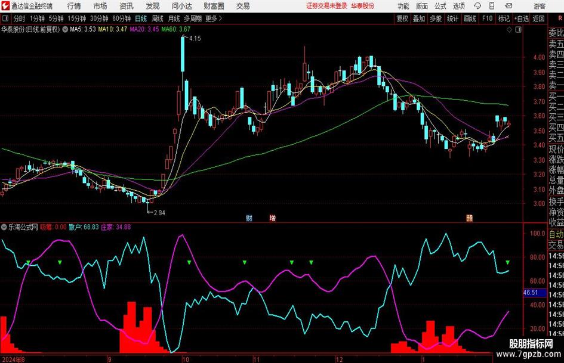This screenshot has width=564, height=363.
Task: Click the checkmark icon beside 乐淘公式网
Action: coord(4,227)
